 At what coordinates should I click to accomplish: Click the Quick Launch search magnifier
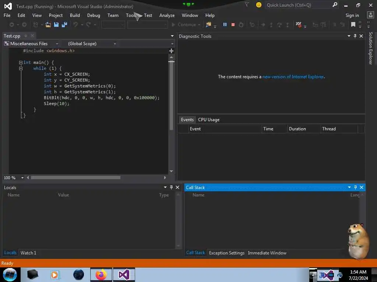pyautogui.click(x=335, y=5)
